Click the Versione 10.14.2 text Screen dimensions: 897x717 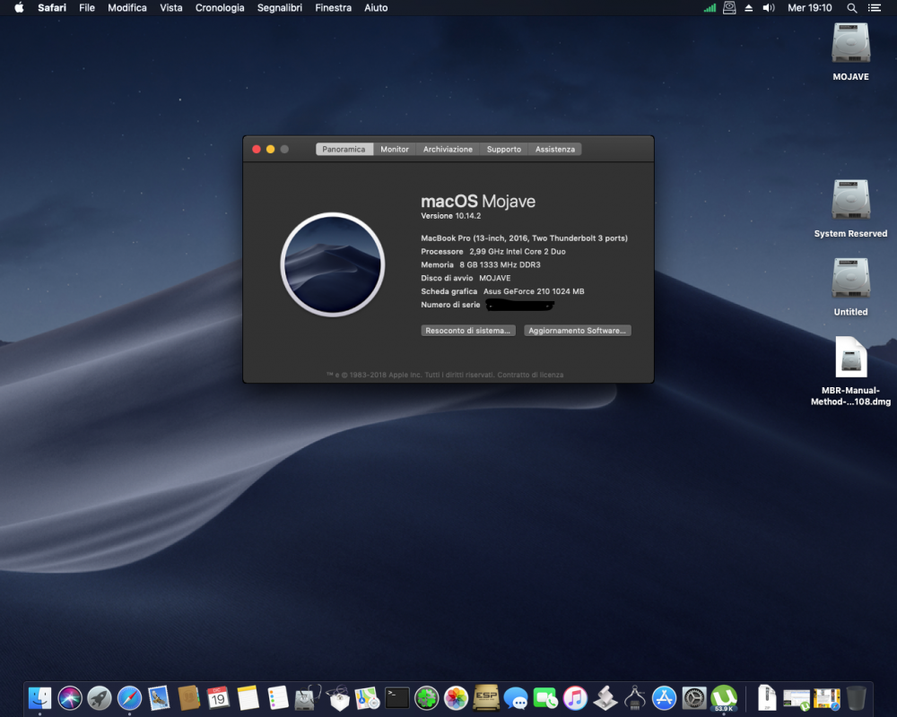[x=451, y=216]
